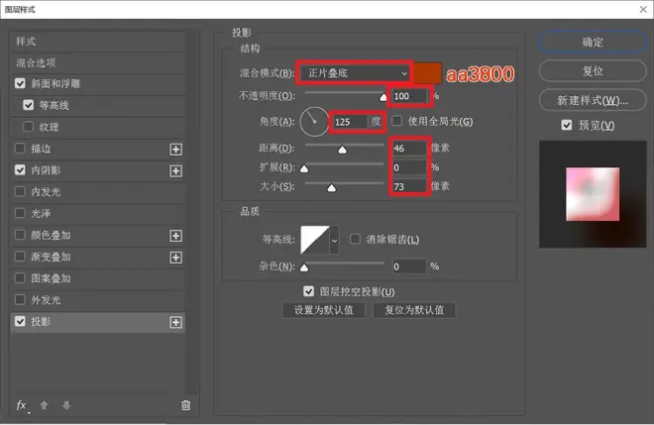654x425 pixels.
Task: Click the 确定 button
Action: point(593,43)
